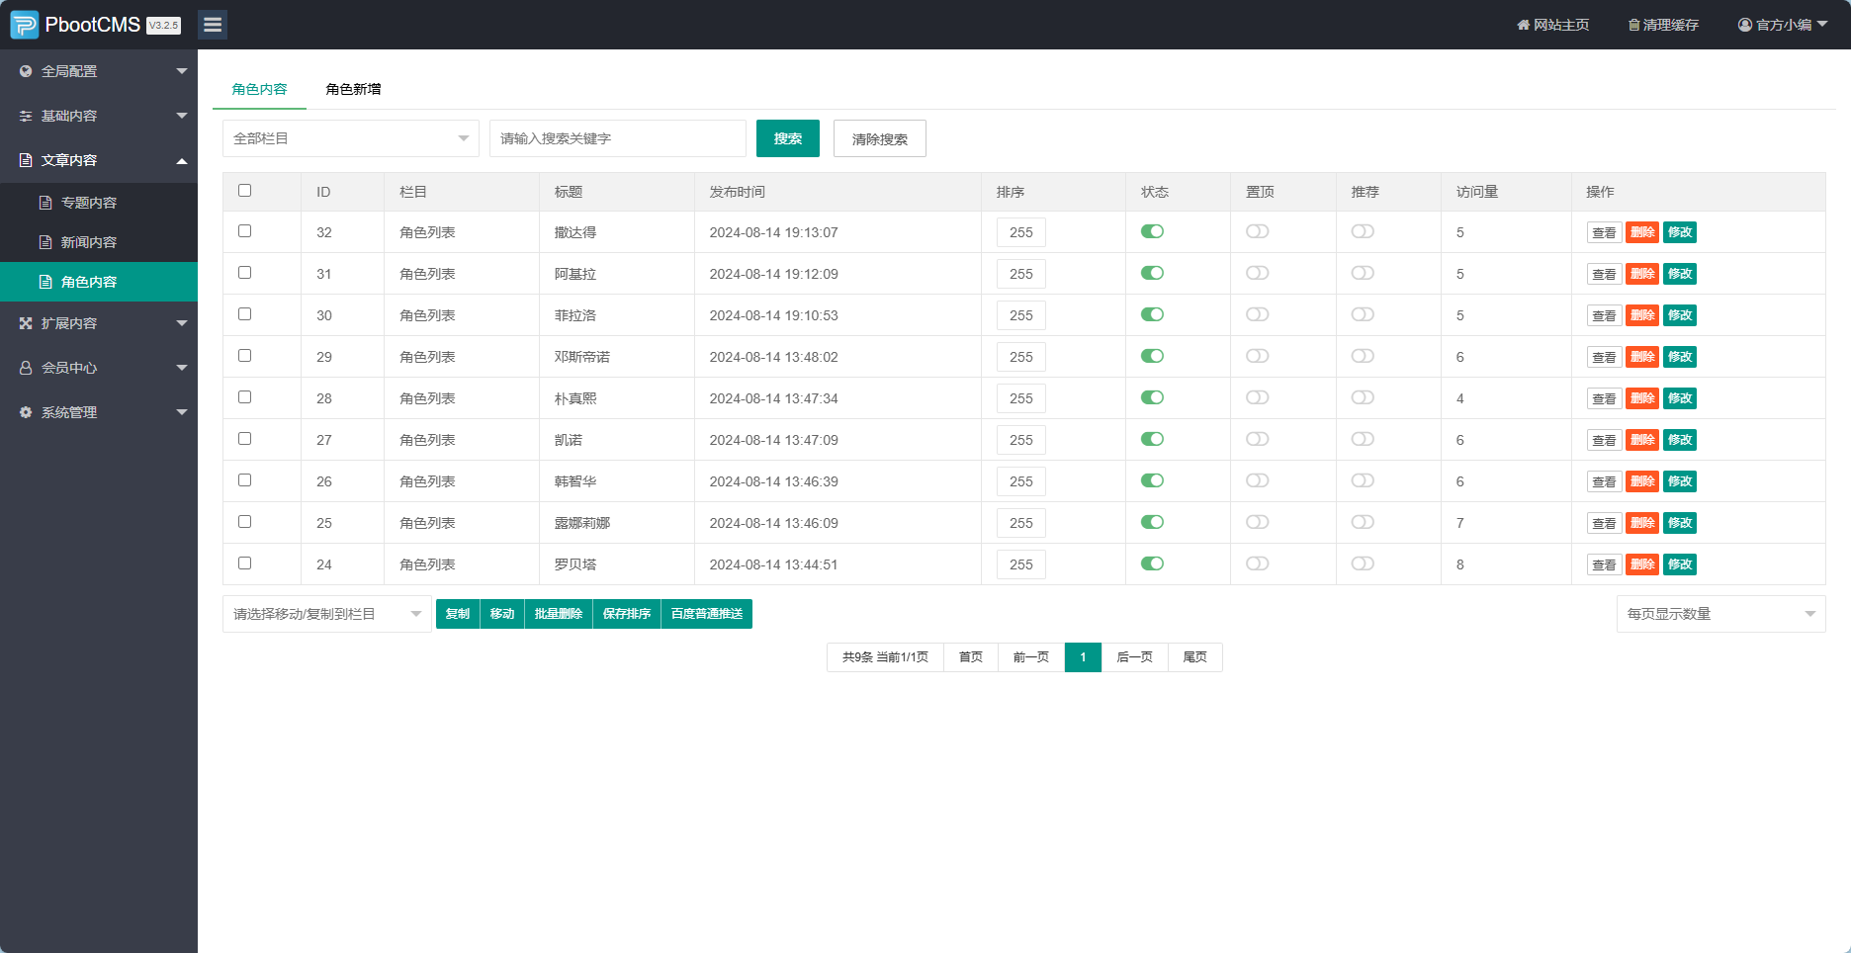Toggle the 状态 switch for 撒达得

[1152, 231]
